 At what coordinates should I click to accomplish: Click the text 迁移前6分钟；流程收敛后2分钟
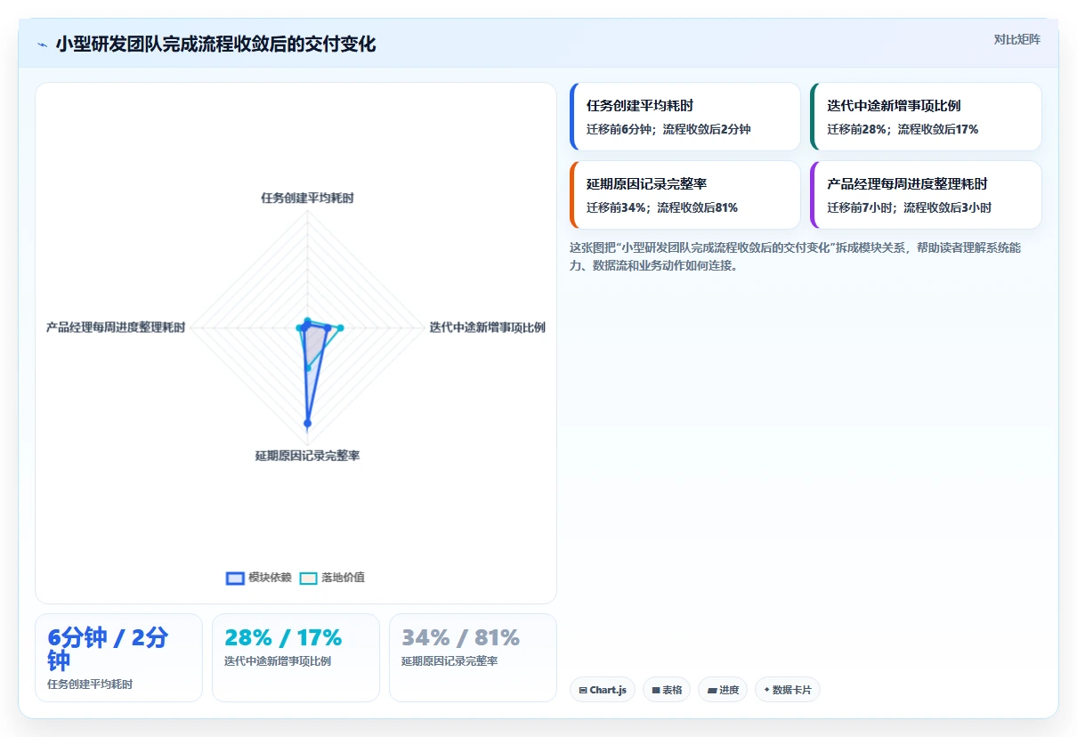(668, 129)
